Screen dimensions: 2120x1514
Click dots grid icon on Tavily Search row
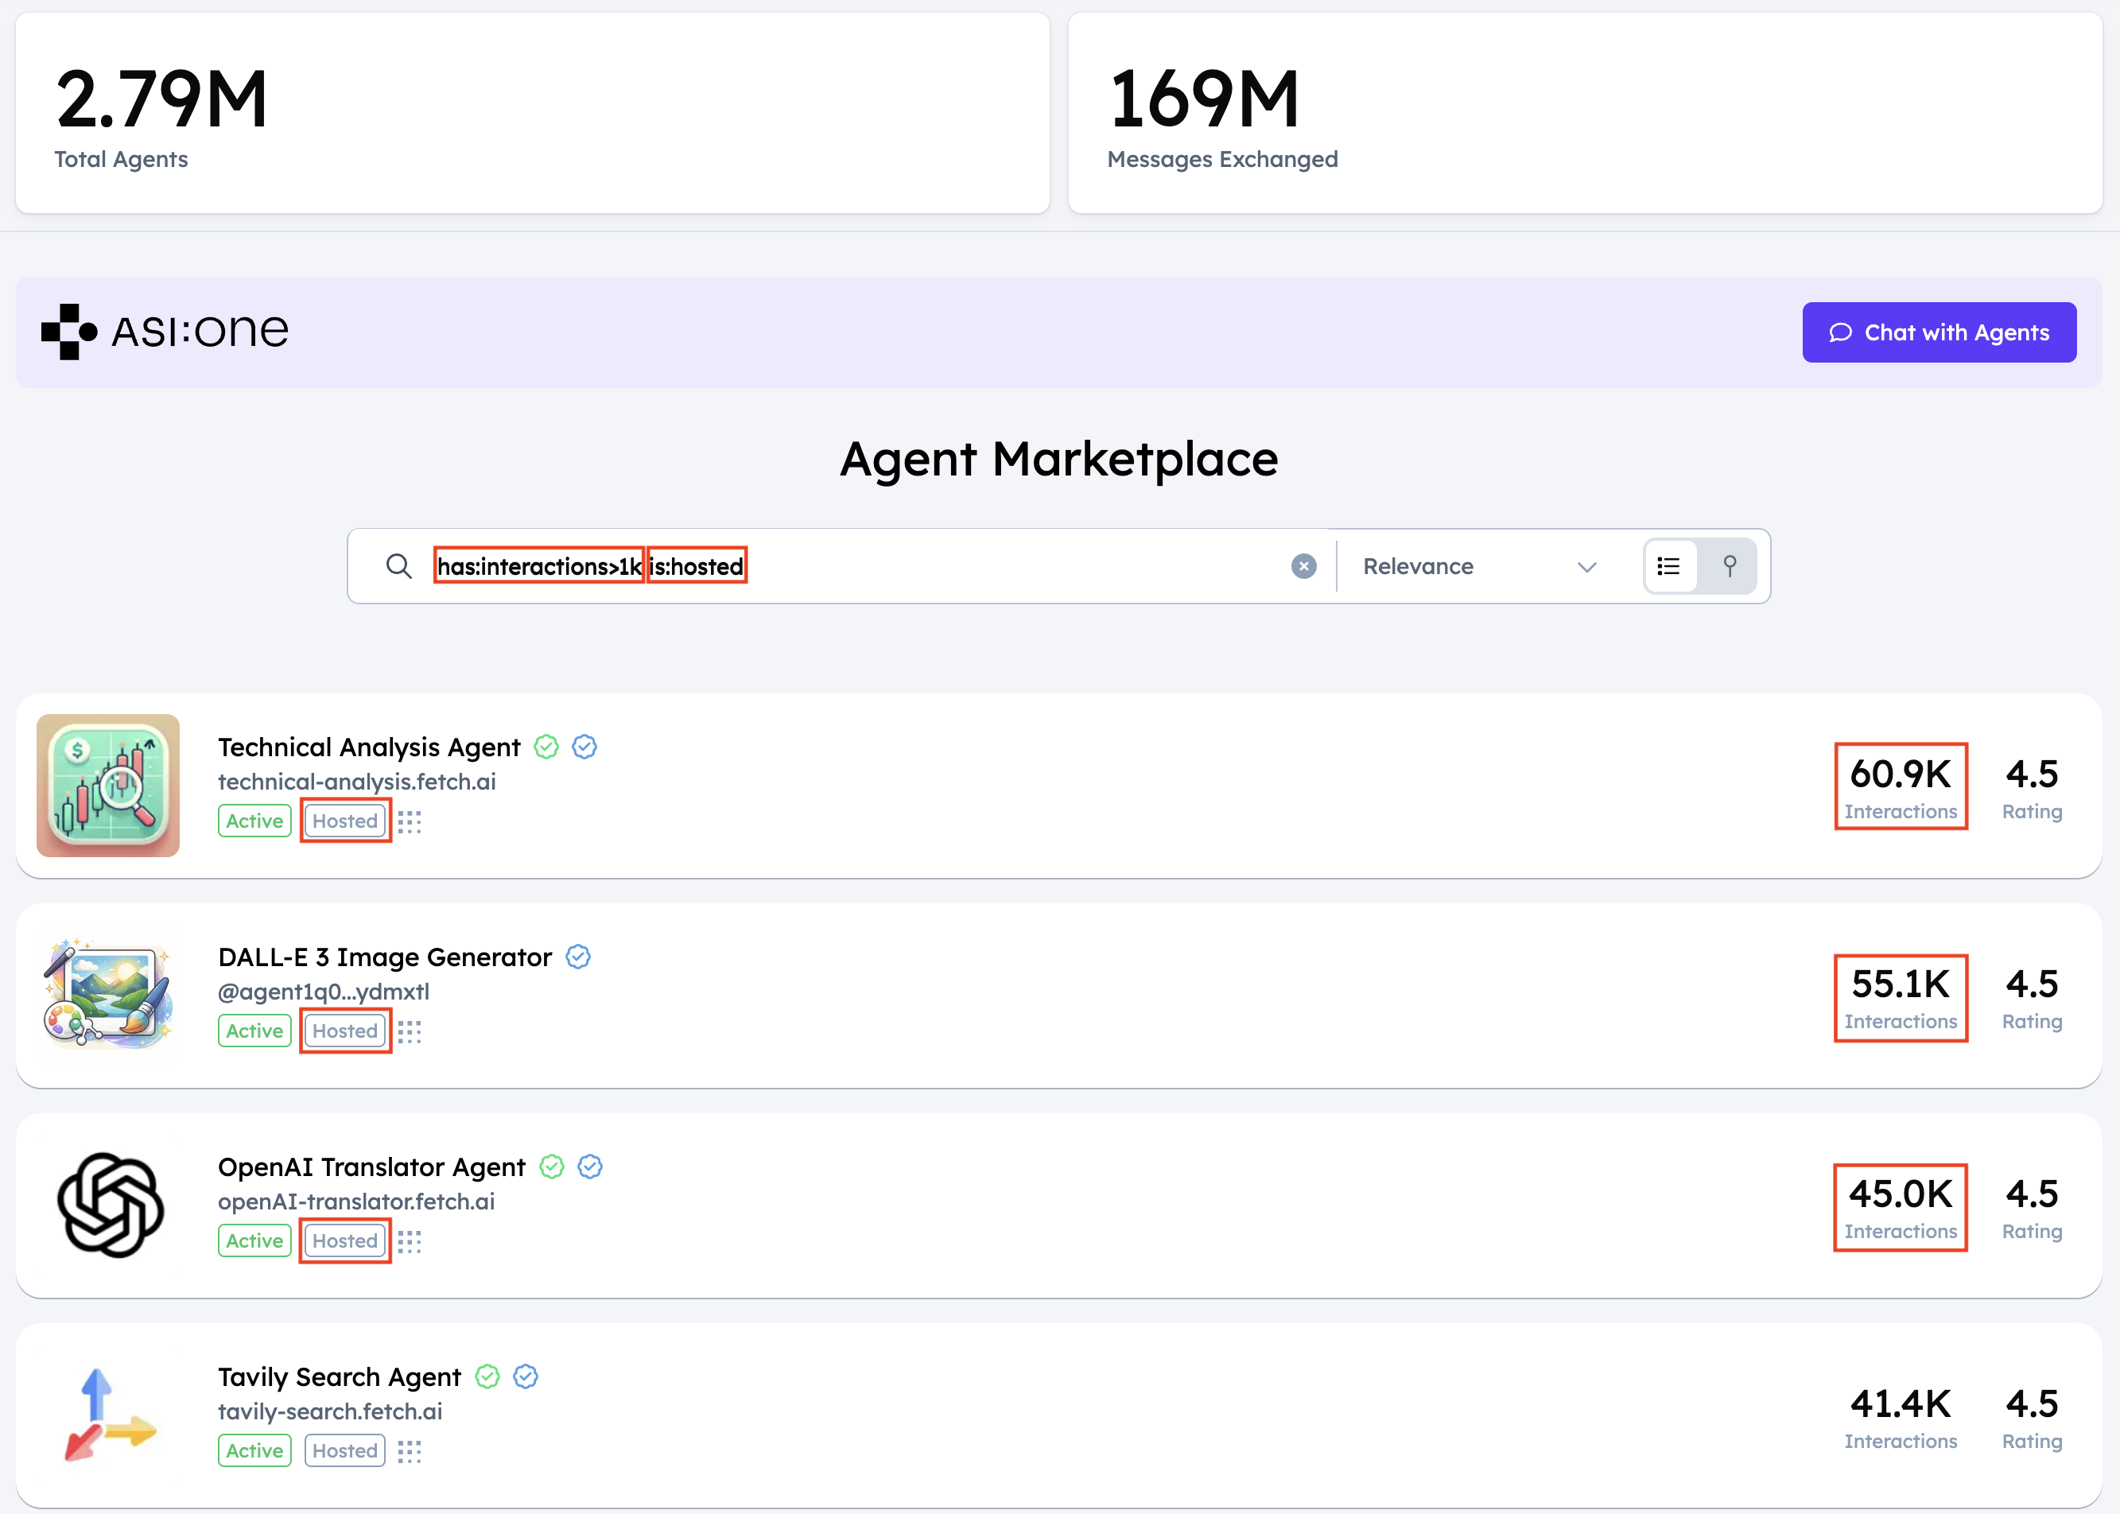(x=410, y=1450)
